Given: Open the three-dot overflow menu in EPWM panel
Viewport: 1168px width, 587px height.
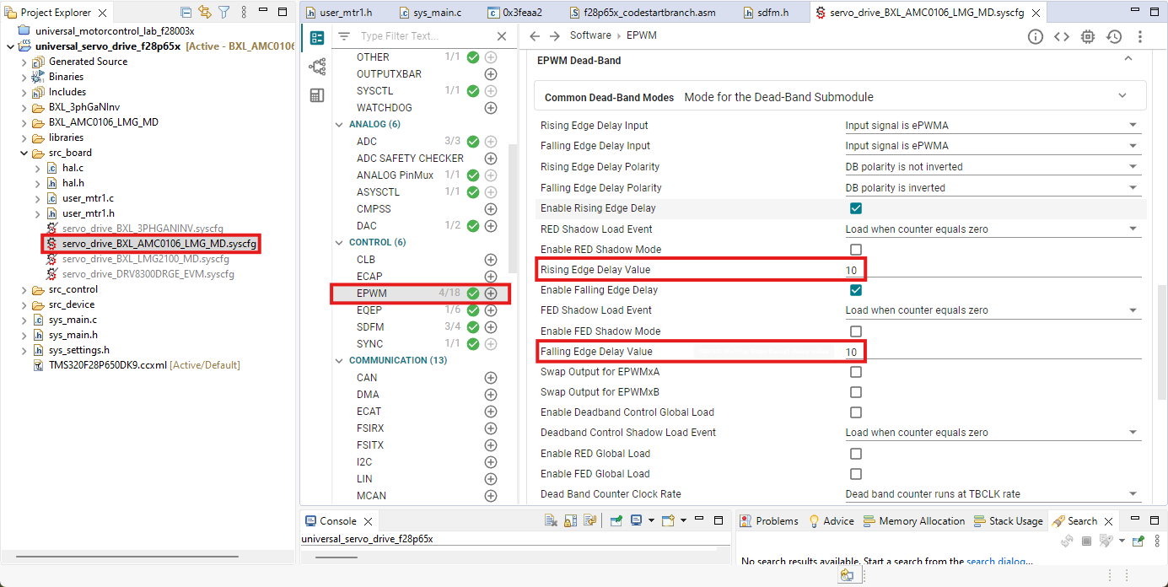Looking at the screenshot, I should pyautogui.click(x=1140, y=36).
